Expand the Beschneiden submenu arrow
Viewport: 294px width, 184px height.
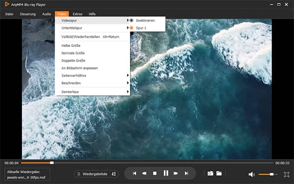[x=128, y=83]
